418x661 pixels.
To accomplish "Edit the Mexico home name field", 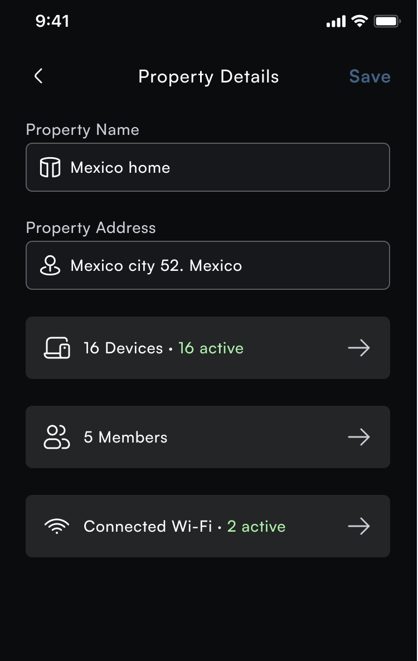I will coord(208,167).
